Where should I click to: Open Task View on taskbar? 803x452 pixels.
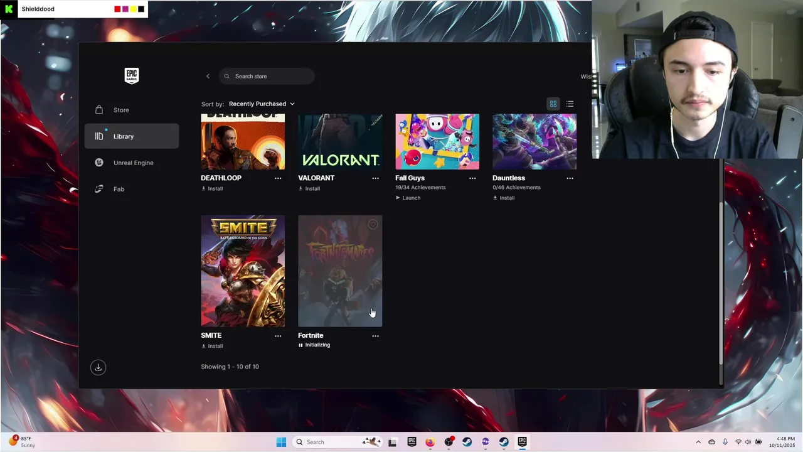tap(393, 442)
